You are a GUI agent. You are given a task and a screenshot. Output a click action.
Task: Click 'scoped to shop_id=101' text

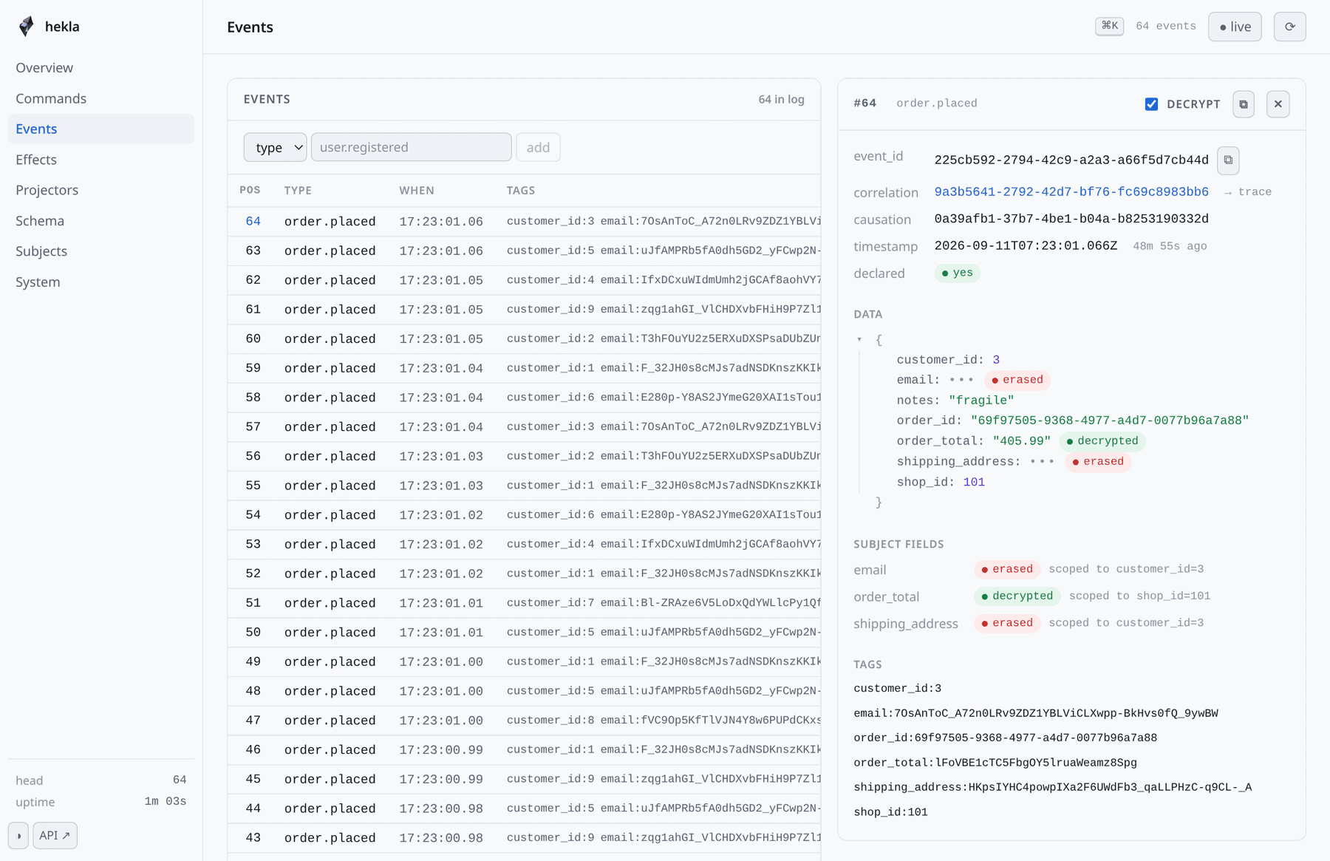pyautogui.click(x=1139, y=596)
